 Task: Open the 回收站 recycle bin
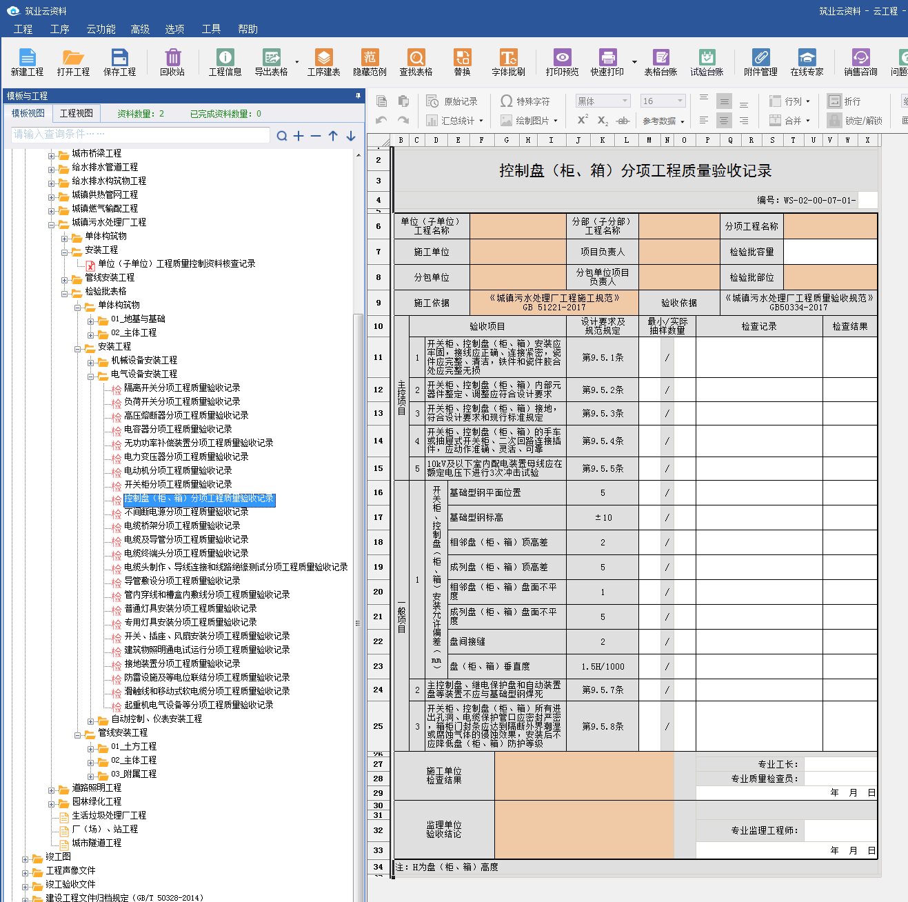172,62
